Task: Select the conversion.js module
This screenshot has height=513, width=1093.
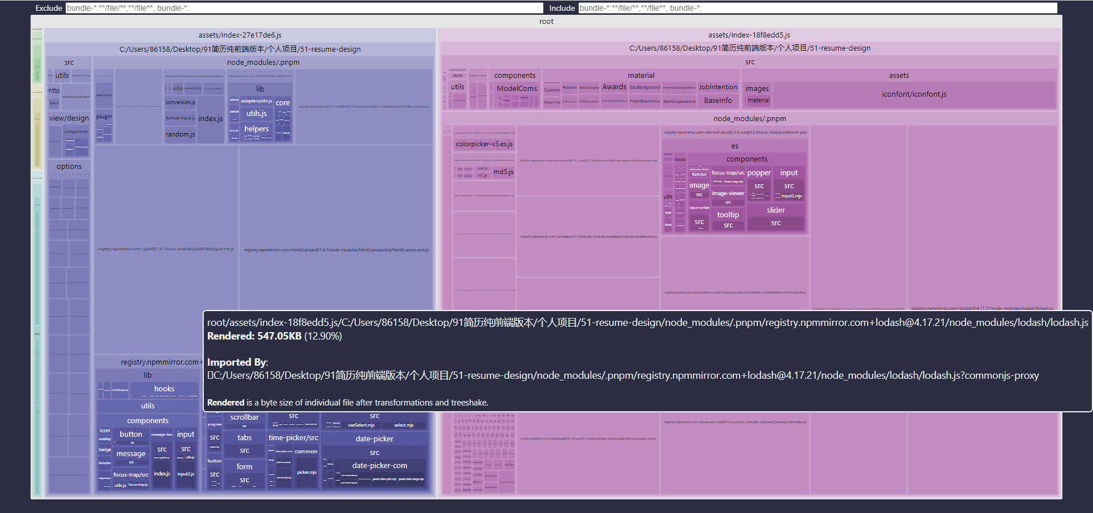Action: (180, 102)
